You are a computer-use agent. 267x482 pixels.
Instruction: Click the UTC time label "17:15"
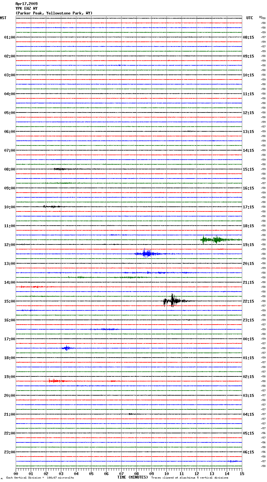248,207
